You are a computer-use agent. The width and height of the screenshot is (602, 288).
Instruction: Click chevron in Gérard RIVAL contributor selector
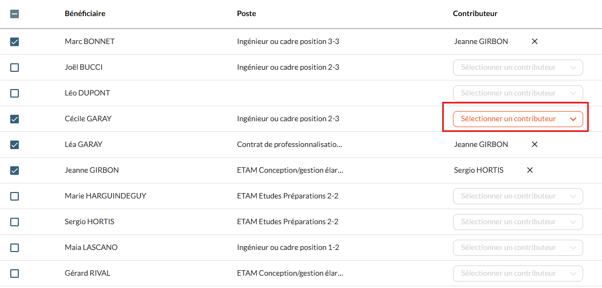click(573, 274)
